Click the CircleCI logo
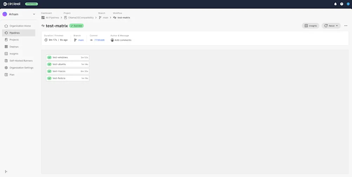The height and width of the screenshot is (177, 352). (12, 4)
